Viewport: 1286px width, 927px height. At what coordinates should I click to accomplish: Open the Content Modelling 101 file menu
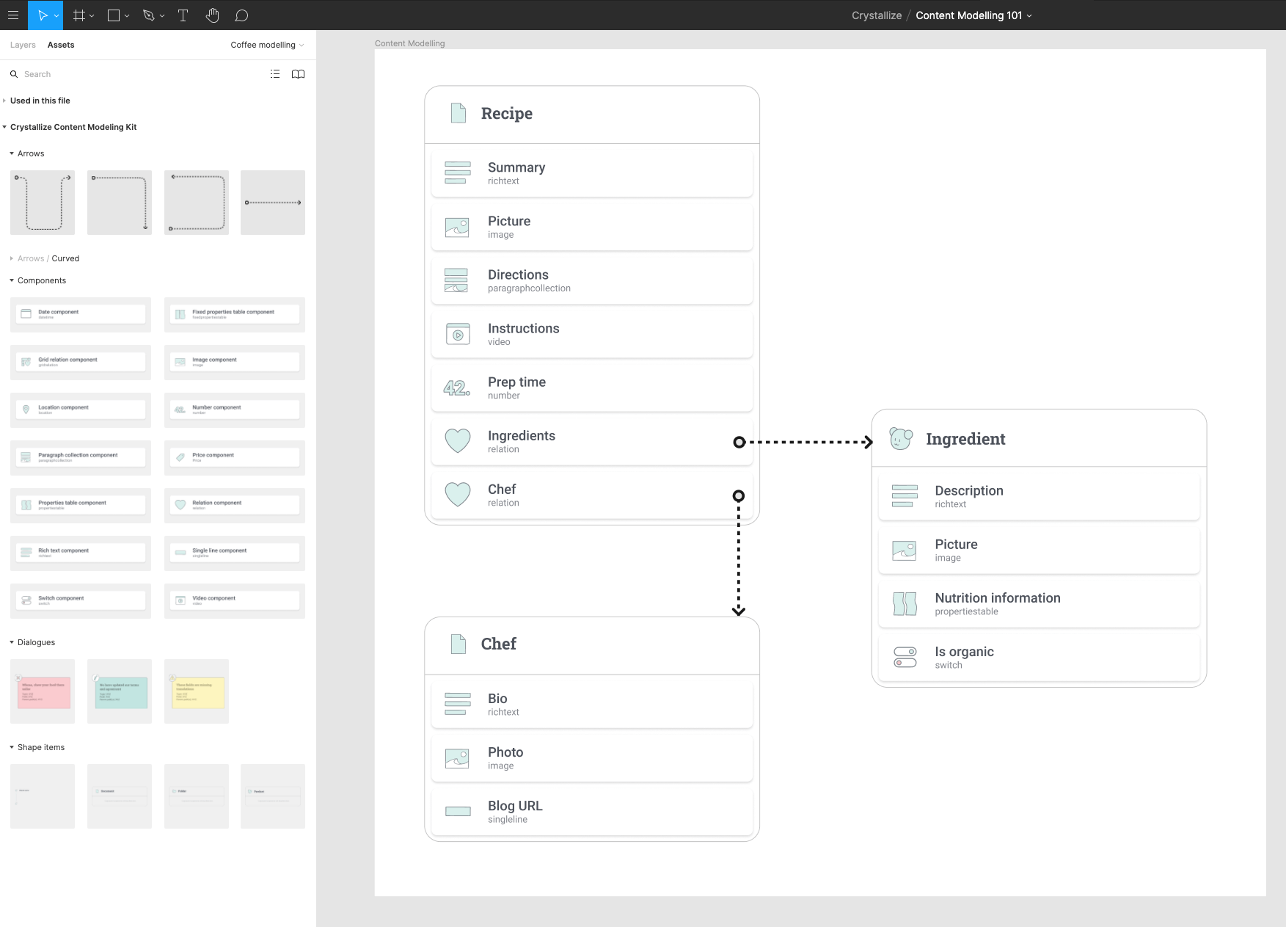coord(973,15)
